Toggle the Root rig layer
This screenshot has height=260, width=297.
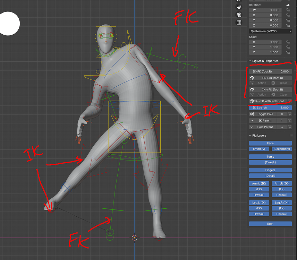coord(270,224)
